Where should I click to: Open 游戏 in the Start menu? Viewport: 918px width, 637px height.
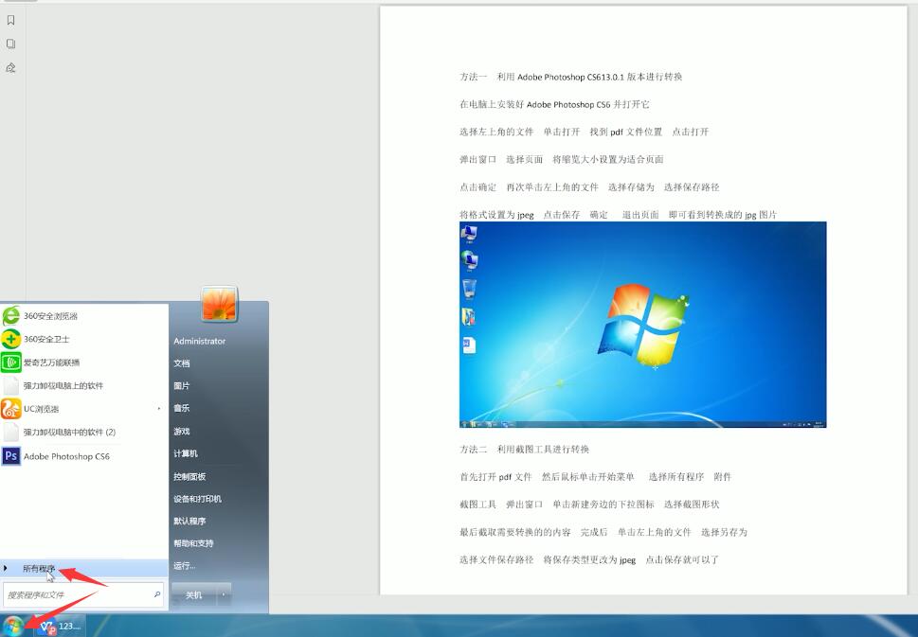click(182, 431)
